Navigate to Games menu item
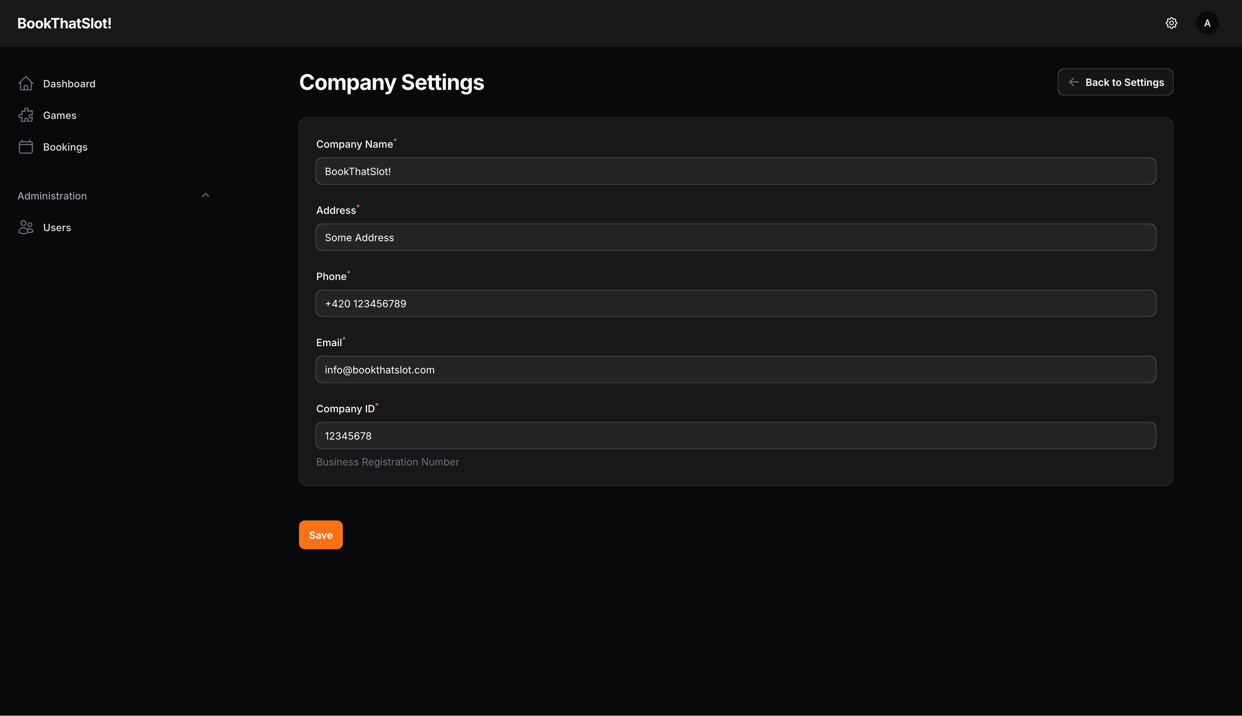The width and height of the screenshot is (1242, 716). (60, 115)
